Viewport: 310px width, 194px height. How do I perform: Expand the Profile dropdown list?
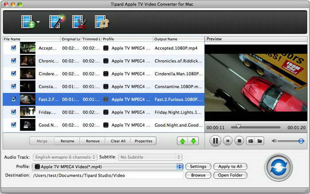[108, 167]
